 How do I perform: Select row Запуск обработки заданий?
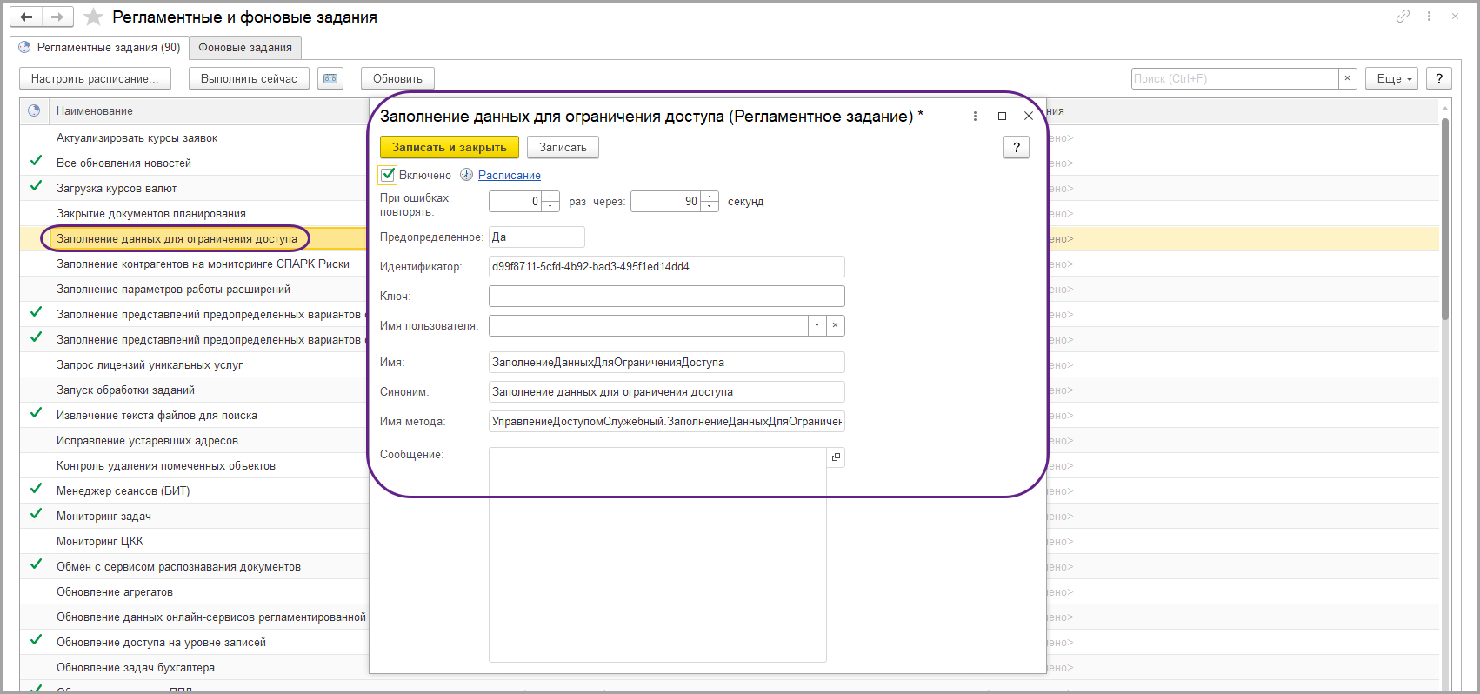[x=125, y=390]
